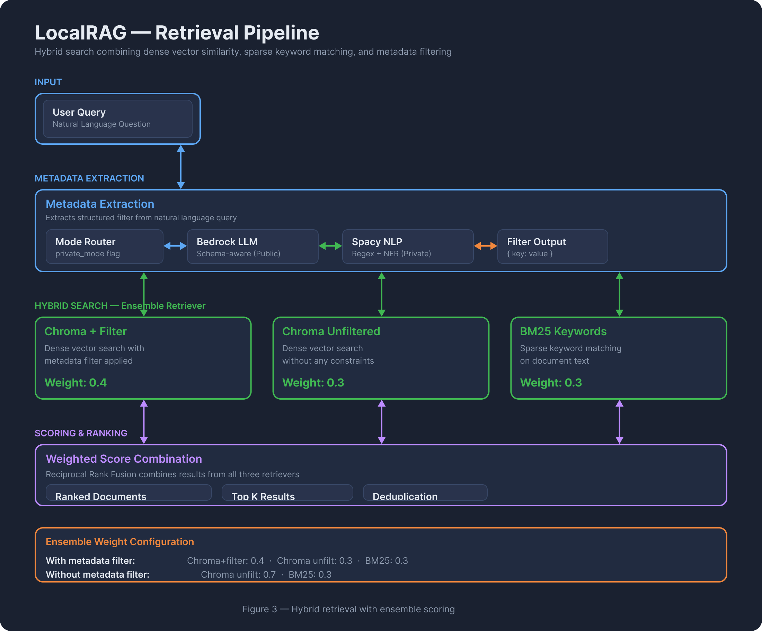Image resolution: width=762 pixels, height=631 pixels.
Task: Click the HYBRID SEARCH — Ensemble Retriever label
Action: 120,305
